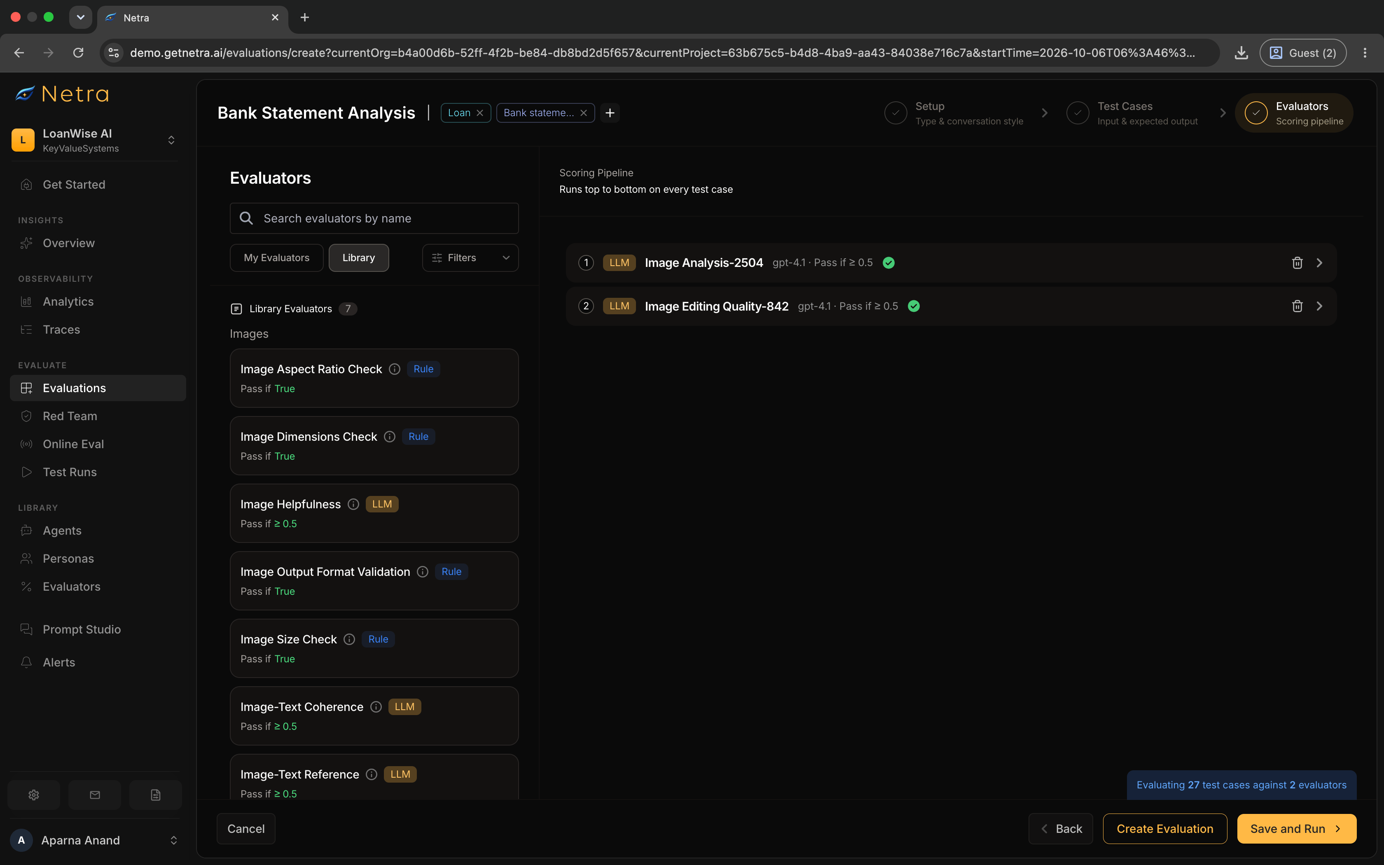
Task: Open Red Team in the sidebar
Action: pos(98,416)
